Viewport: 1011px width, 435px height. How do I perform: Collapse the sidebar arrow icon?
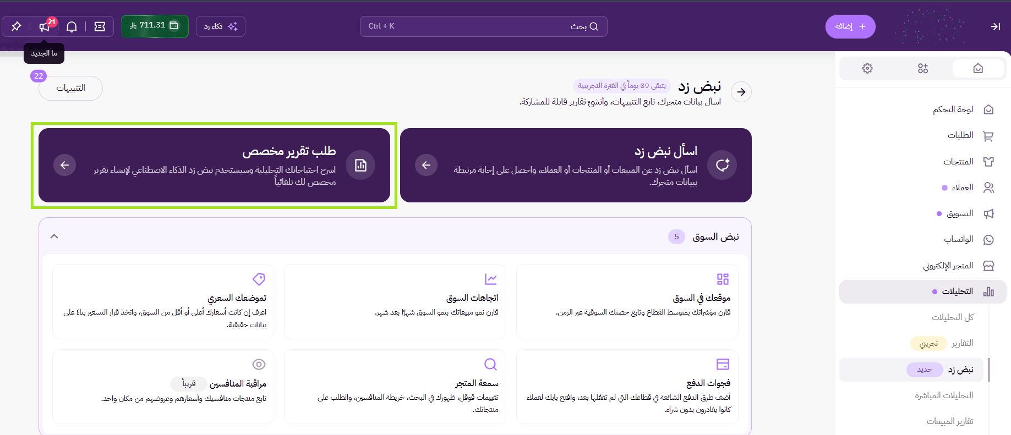tap(995, 26)
